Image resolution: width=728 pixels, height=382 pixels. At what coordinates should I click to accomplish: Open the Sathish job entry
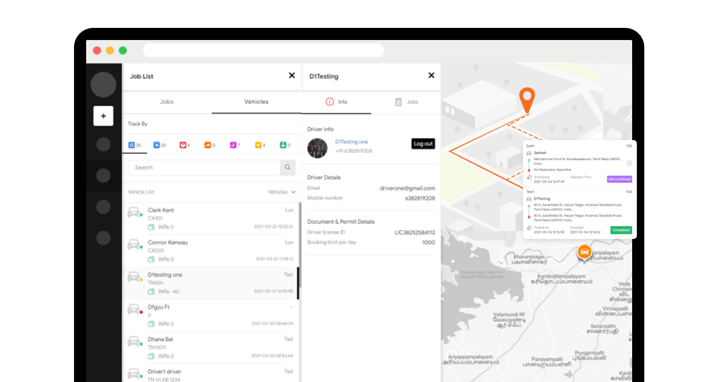click(540, 153)
